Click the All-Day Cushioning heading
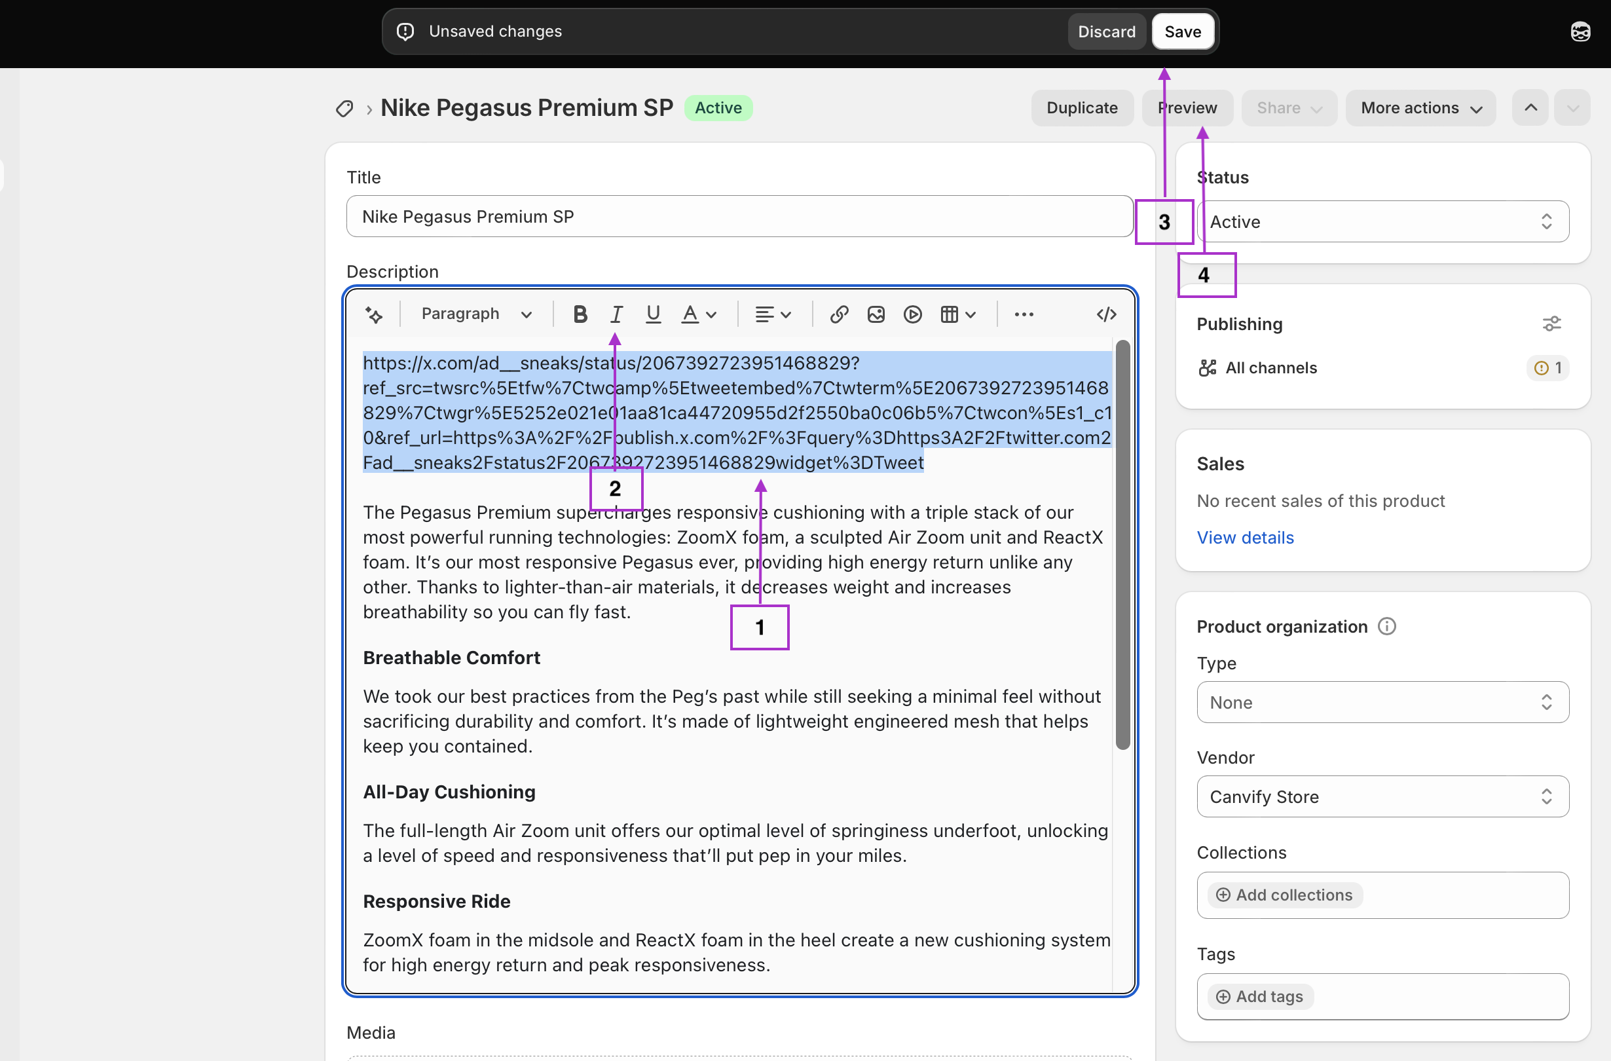 tap(449, 792)
